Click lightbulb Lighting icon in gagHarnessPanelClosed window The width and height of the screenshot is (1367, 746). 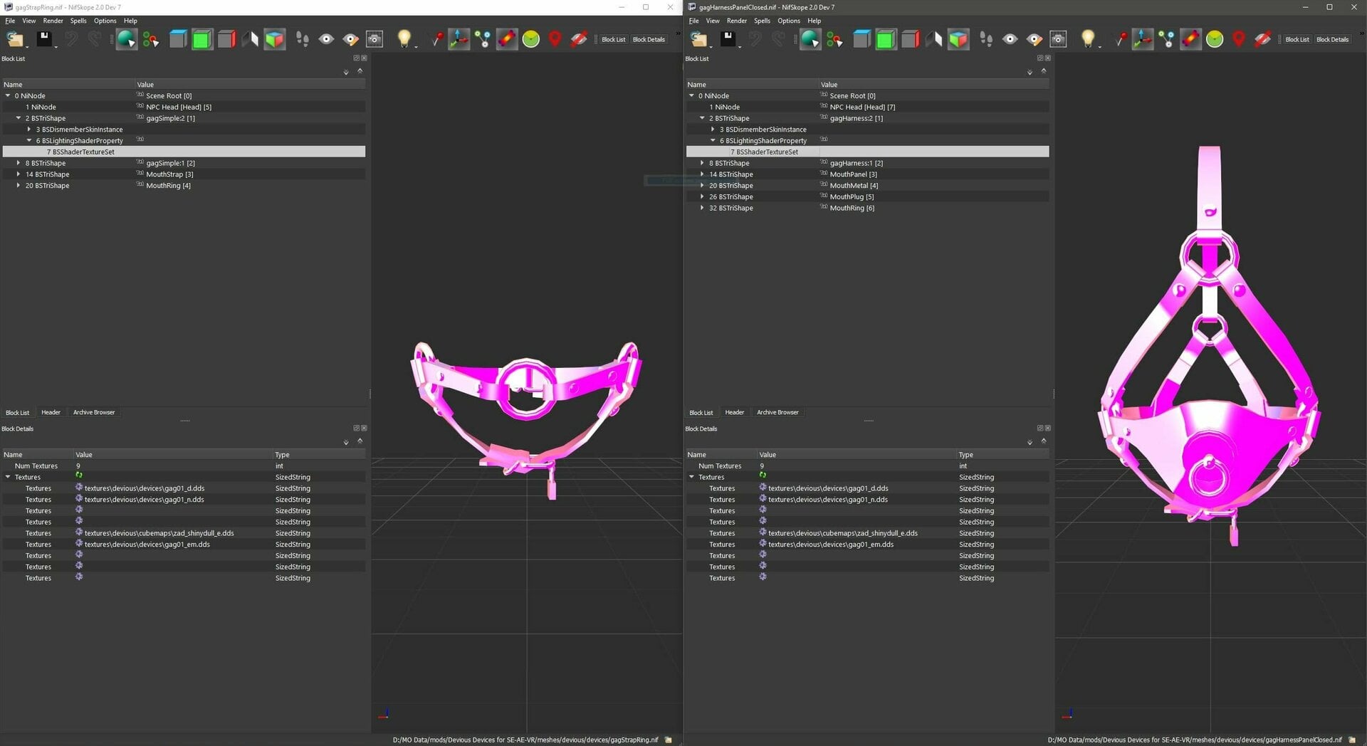pos(1087,39)
